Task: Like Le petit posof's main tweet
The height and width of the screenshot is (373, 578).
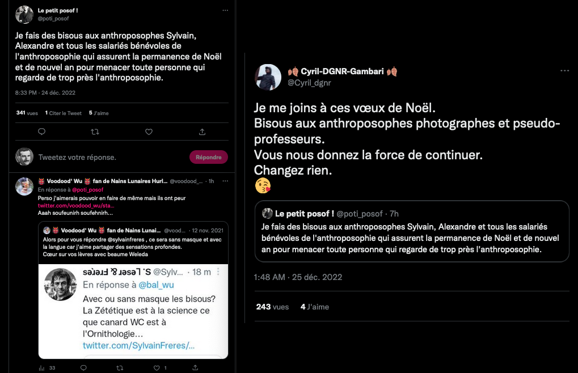Action: point(149,132)
